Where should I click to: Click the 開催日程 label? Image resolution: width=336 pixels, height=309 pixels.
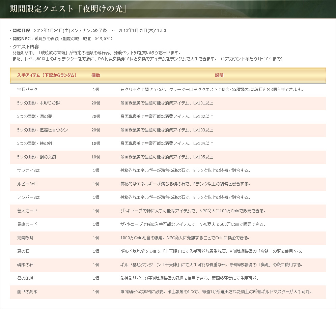coord(21,31)
